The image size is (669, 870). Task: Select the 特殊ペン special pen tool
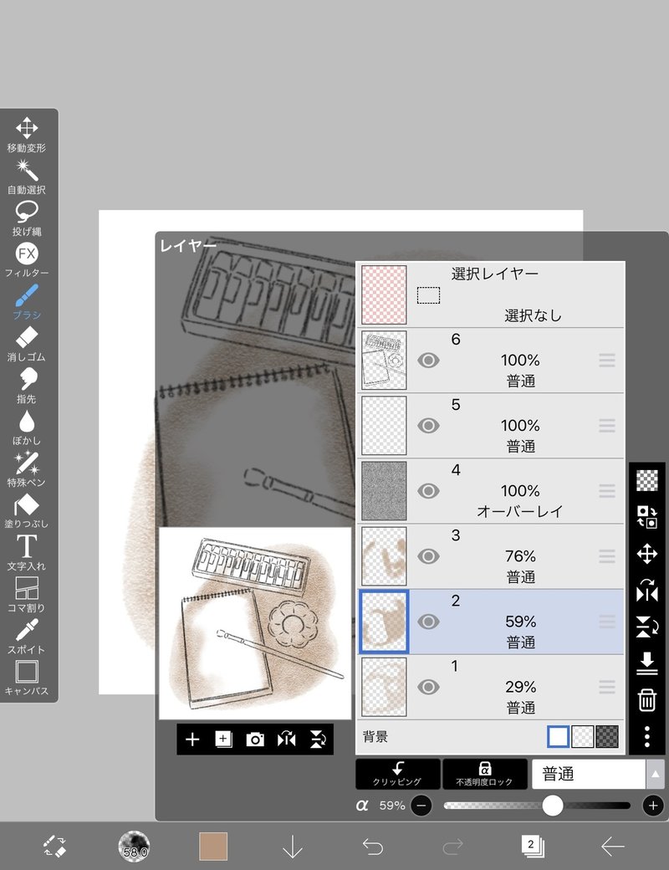[27, 469]
